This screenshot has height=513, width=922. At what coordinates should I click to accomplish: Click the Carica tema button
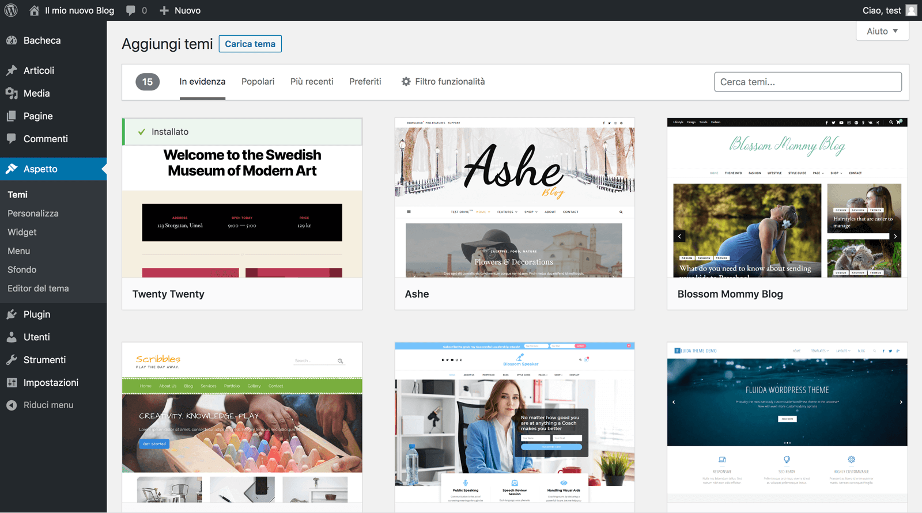tap(250, 44)
